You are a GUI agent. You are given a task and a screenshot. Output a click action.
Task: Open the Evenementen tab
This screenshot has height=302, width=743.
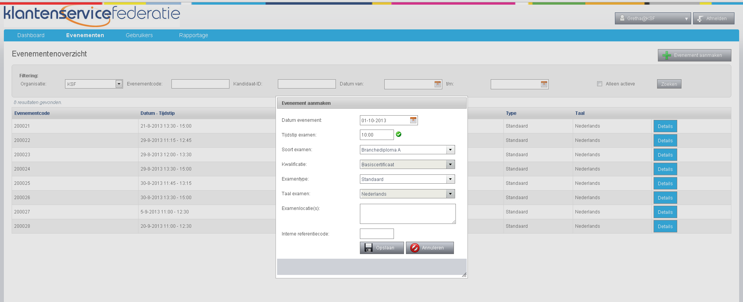85,35
